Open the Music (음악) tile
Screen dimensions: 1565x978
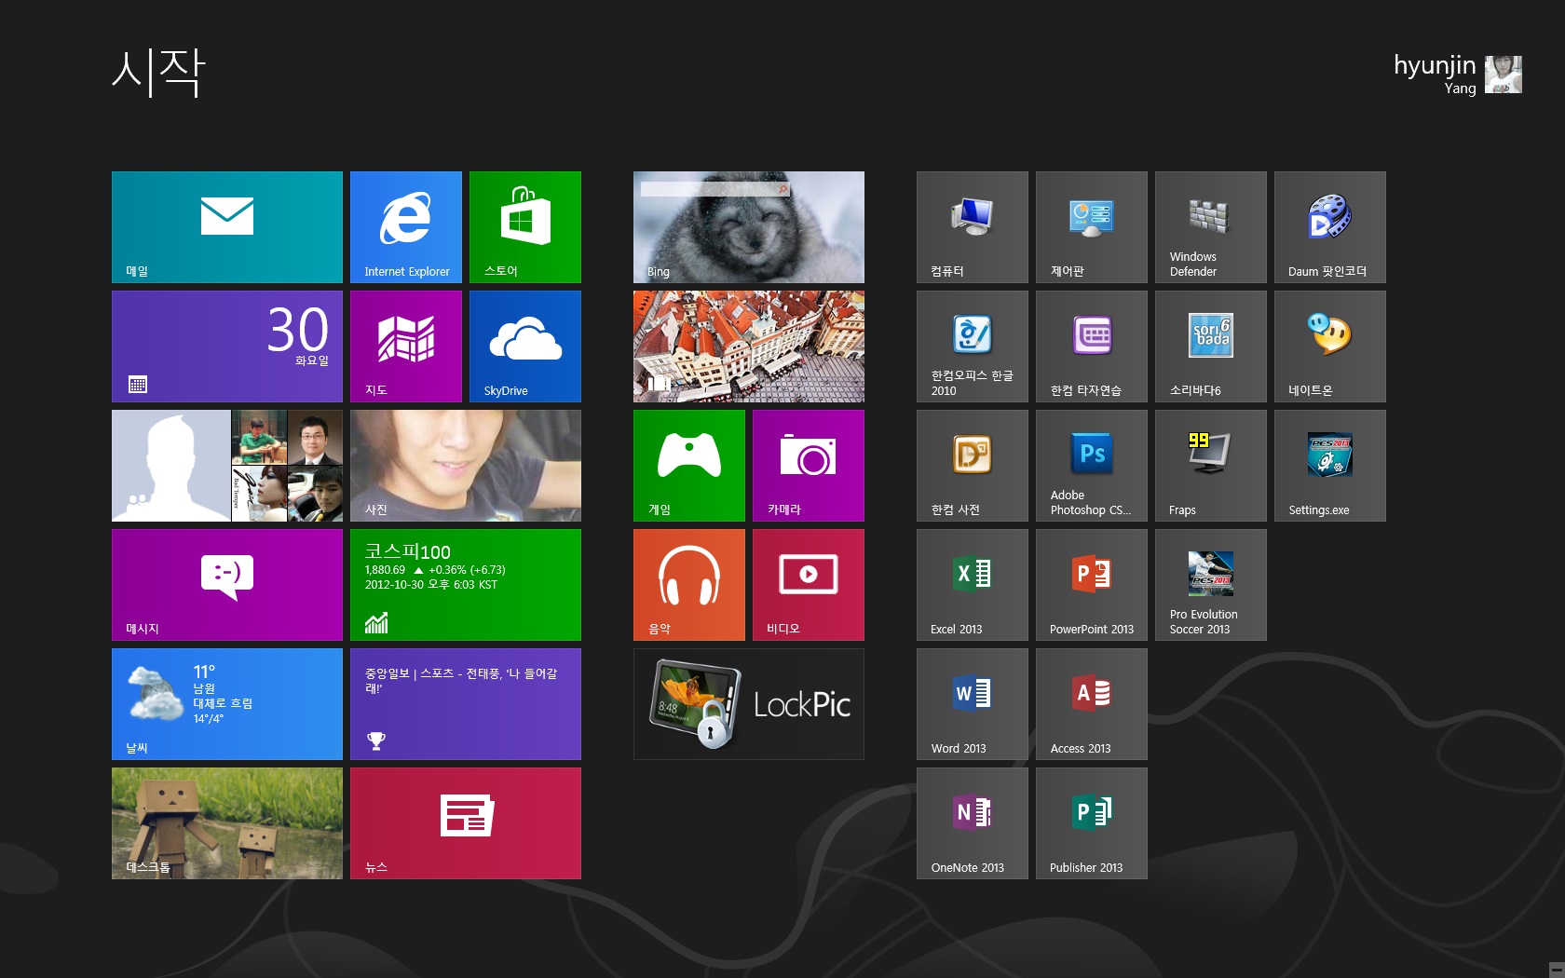689,585
